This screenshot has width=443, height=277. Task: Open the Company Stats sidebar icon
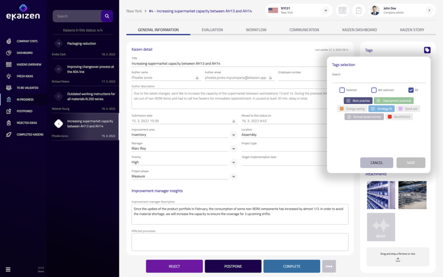coord(9,41)
